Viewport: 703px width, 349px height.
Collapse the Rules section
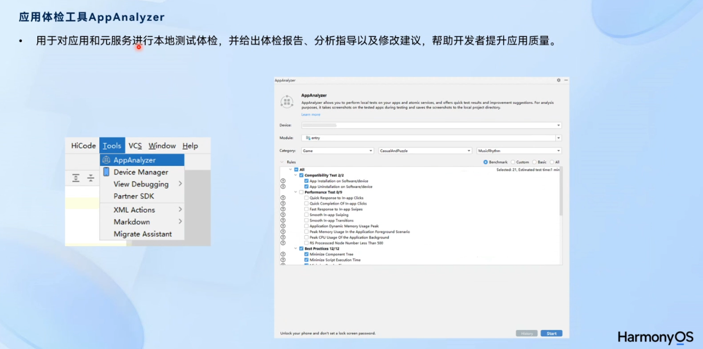pyautogui.click(x=282, y=162)
